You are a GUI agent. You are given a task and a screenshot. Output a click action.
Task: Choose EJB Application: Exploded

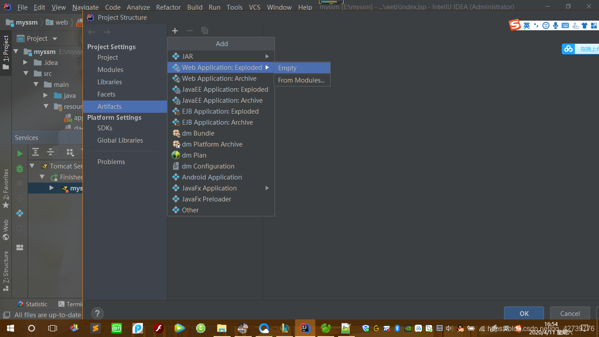tap(221, 111)
